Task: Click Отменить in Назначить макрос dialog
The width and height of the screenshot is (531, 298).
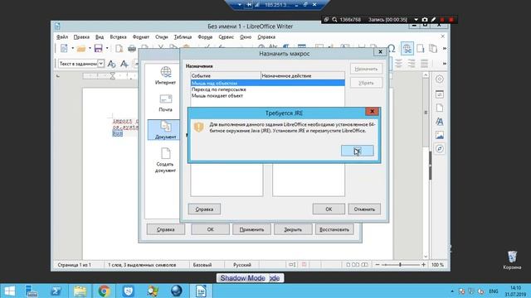Action: (x=364, y=209)
